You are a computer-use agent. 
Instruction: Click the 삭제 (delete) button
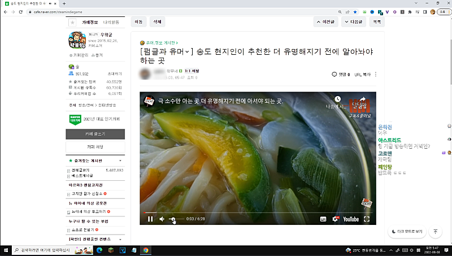tap(157, 22)
